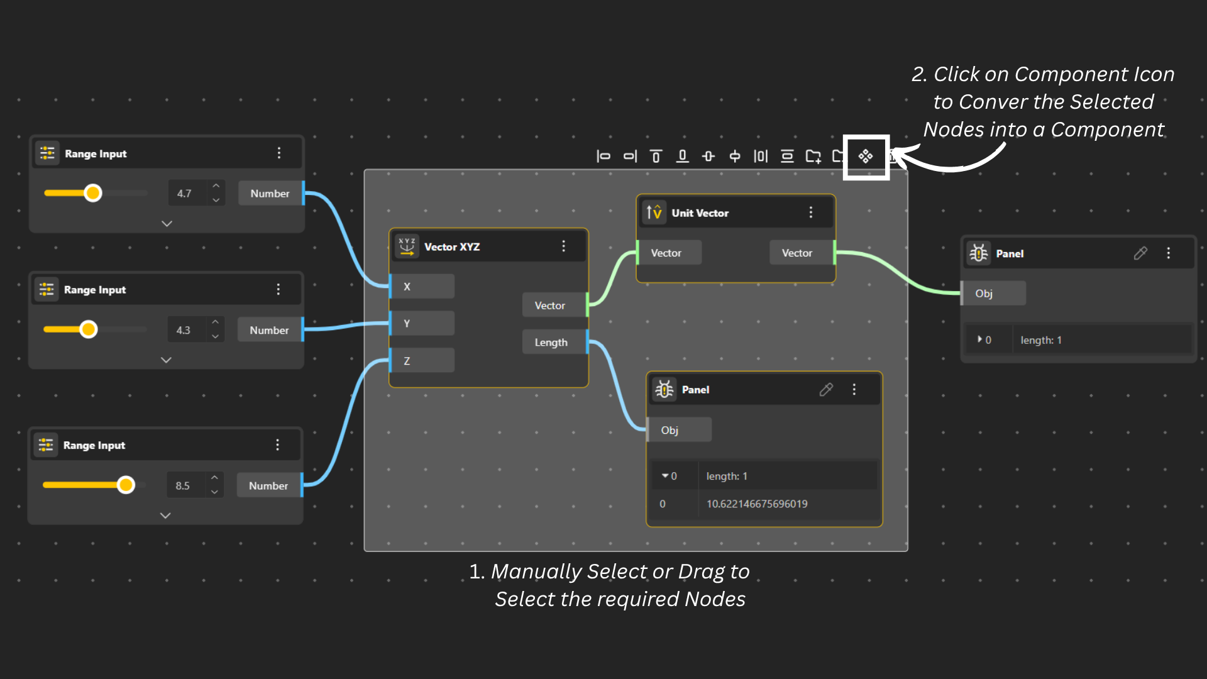Screen dimensions: 1207x679
Task: Click the align left edges icon
Action: coord(603,157)
